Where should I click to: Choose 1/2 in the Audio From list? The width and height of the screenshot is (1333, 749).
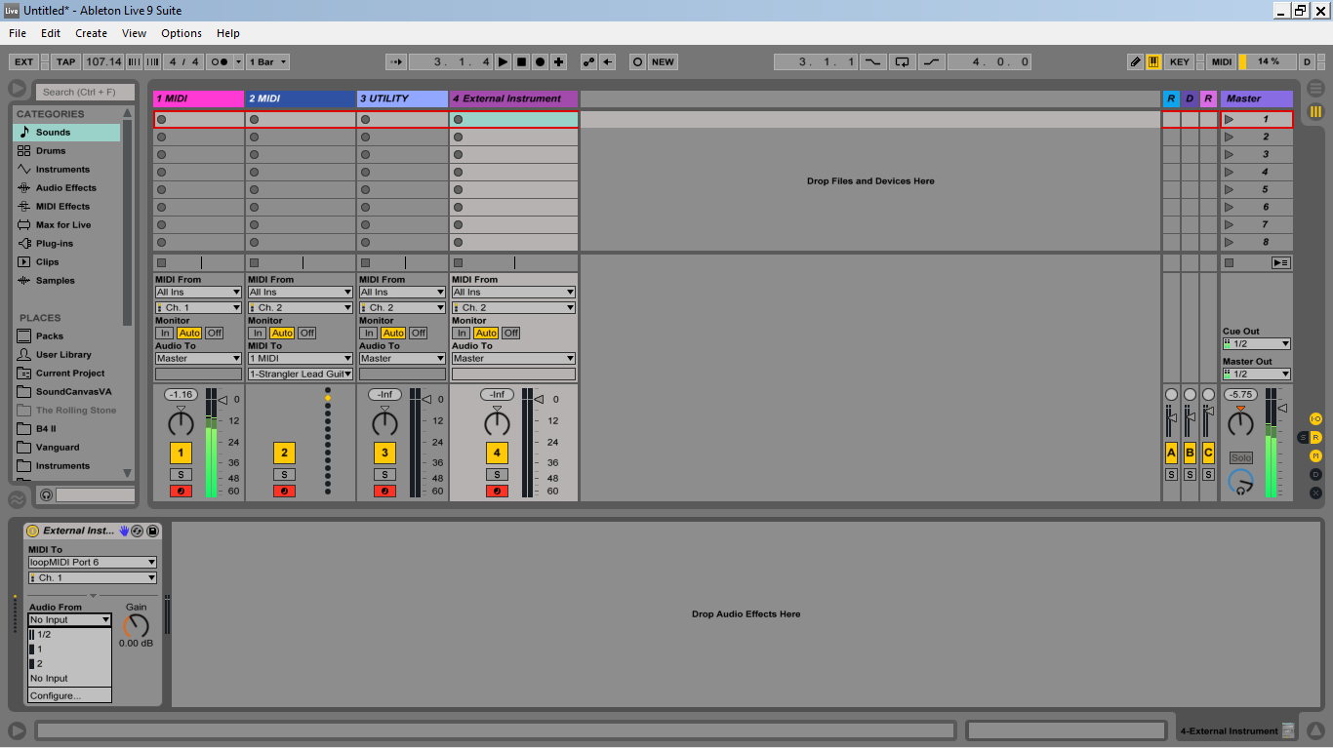[70, 635]
